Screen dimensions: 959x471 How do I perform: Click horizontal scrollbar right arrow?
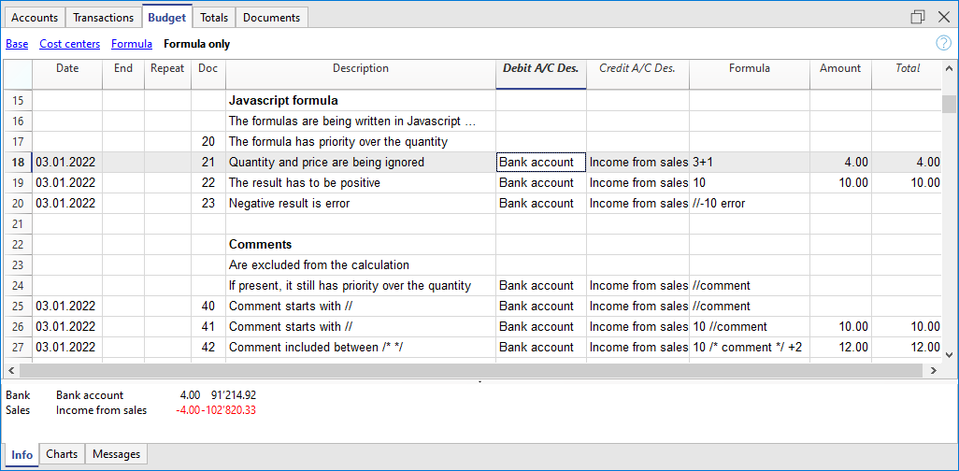point(933,370)
